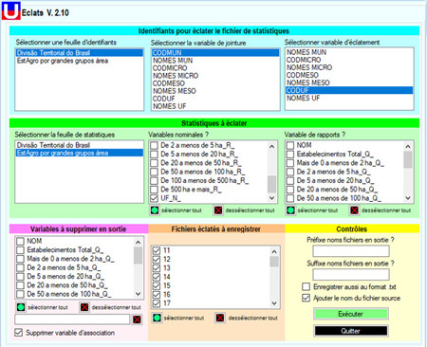Check NOM in Variable de rapports list
This screenshot has height=347, width=427.
pos(290,145)
